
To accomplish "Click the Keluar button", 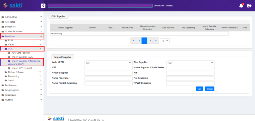I will (x=209, y=89).
